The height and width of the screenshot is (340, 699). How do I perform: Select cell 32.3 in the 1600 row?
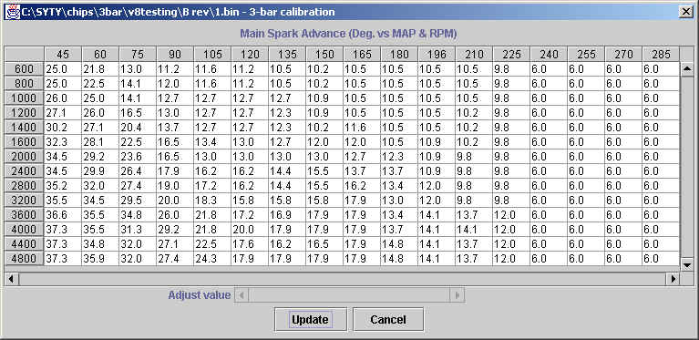(63, 141)
